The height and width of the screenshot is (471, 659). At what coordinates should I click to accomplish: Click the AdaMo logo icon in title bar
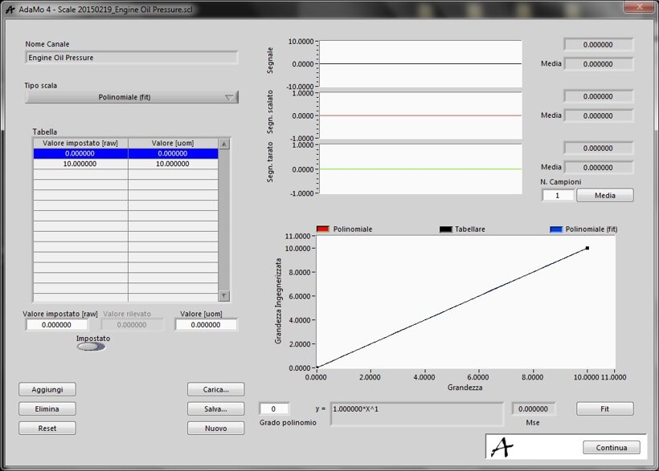[x=10, y=8]
